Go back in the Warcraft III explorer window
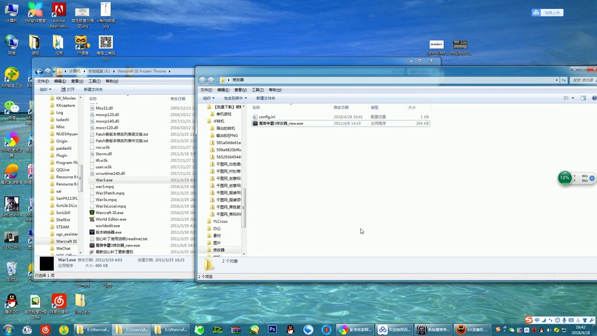Screen dimensions: 597x336 (x=39, y=71)
